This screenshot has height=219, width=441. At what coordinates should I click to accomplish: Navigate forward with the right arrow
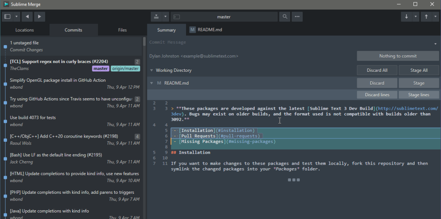click(39, 17)
